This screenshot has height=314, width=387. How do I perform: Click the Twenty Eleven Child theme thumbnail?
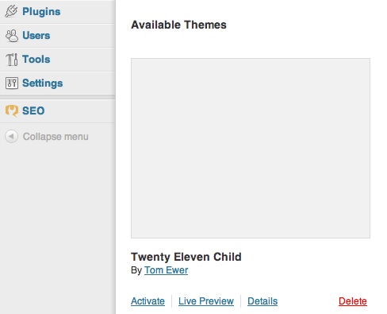251,148
